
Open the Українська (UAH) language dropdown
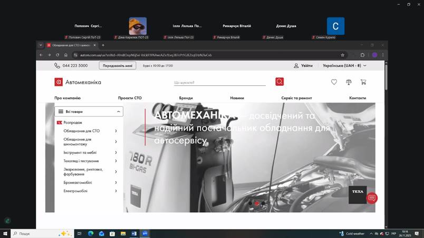pyautogui.click(x=341, y=66)
